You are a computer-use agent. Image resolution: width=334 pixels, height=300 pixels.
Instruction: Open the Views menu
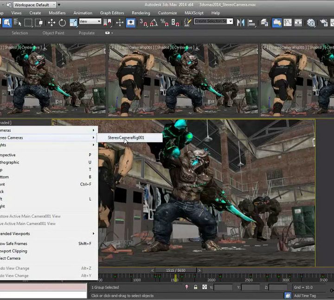16,13
